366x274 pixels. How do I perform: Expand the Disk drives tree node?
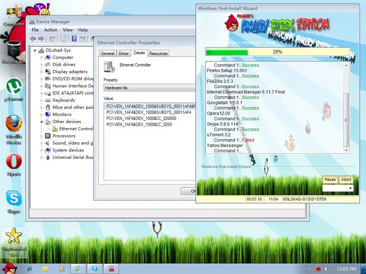click(41, 65)
